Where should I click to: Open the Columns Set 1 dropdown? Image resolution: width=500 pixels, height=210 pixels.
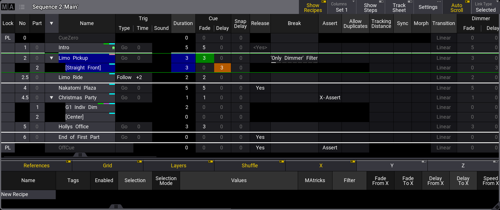point(342,7)
